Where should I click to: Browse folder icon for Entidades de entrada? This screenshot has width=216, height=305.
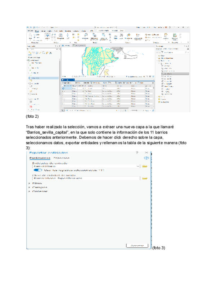point(145,166)
